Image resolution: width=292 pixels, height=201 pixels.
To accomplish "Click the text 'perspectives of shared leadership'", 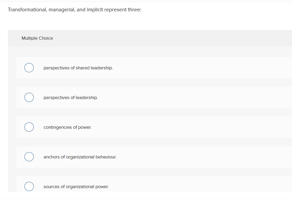I will coord(78,68).
